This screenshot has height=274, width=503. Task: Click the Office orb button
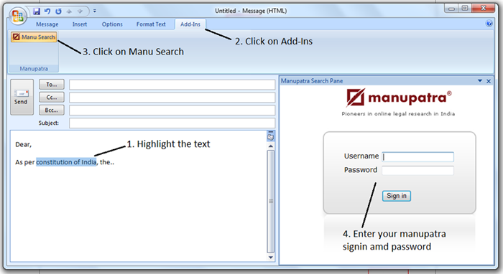(x=18, y=16)
